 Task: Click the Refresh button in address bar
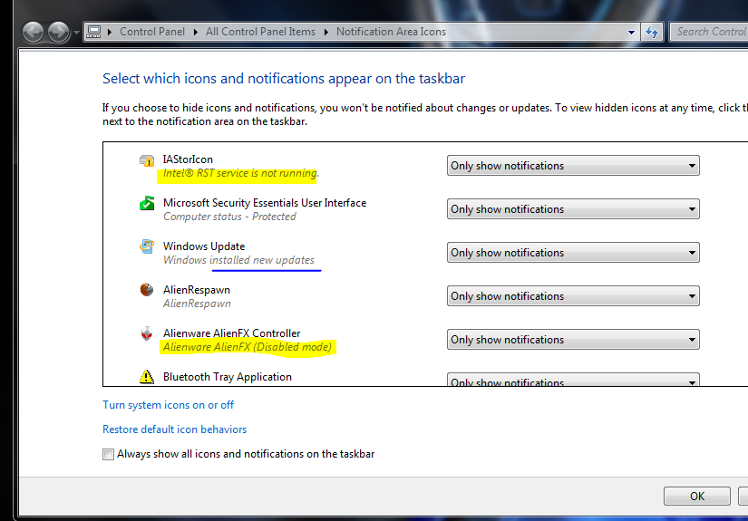pos(652,32)
